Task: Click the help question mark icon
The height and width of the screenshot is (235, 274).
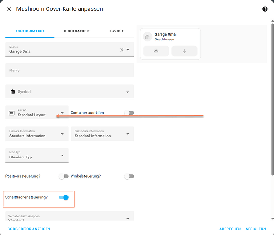Action: point(265,9)
